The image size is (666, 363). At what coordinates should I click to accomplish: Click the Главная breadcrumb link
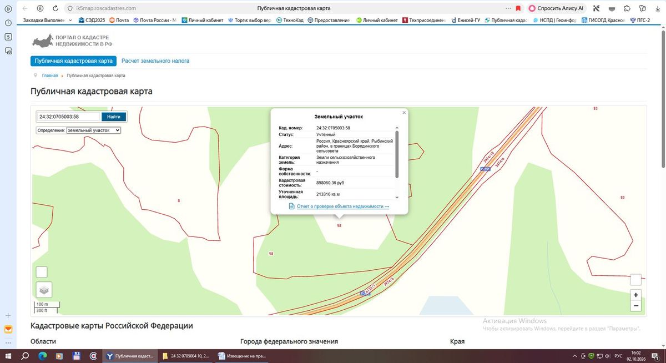coord(50,75)
